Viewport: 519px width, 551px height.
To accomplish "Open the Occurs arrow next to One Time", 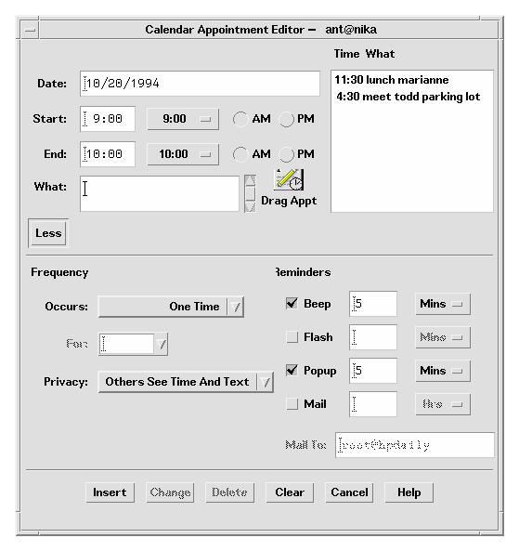I will pos(235,308).
